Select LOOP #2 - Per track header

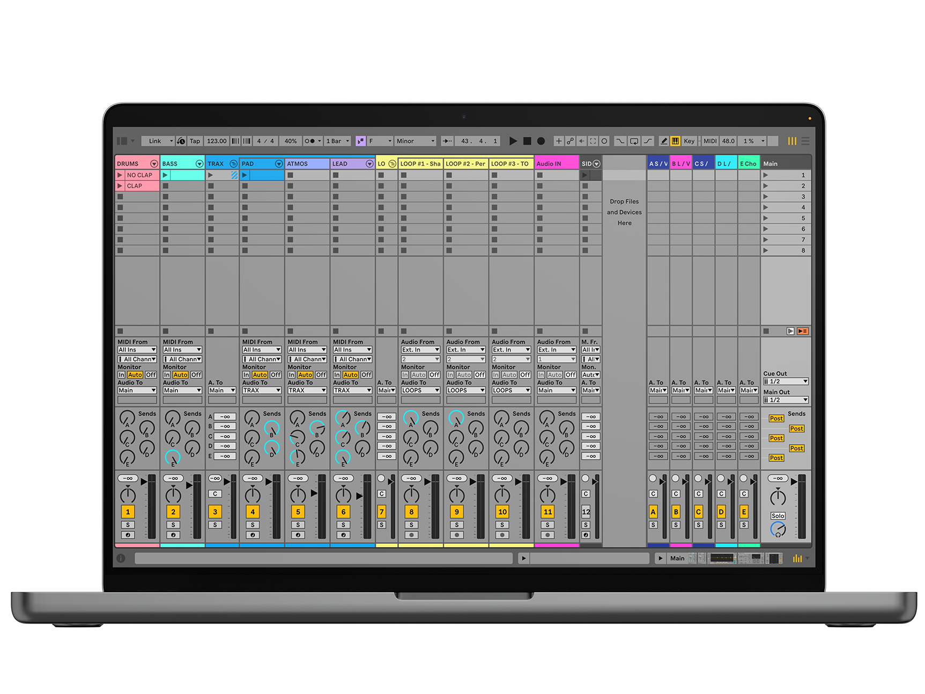(465, 164)
